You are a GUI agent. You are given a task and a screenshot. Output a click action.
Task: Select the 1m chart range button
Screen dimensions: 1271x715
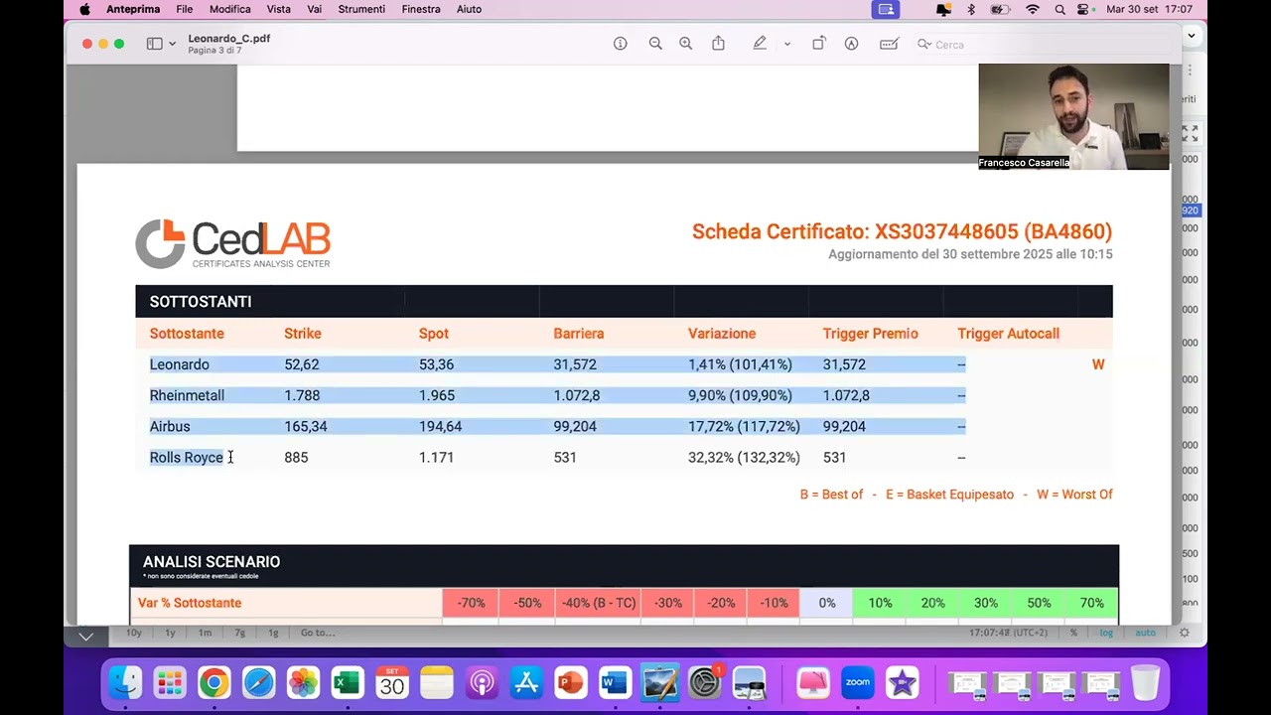coord(205,633)
